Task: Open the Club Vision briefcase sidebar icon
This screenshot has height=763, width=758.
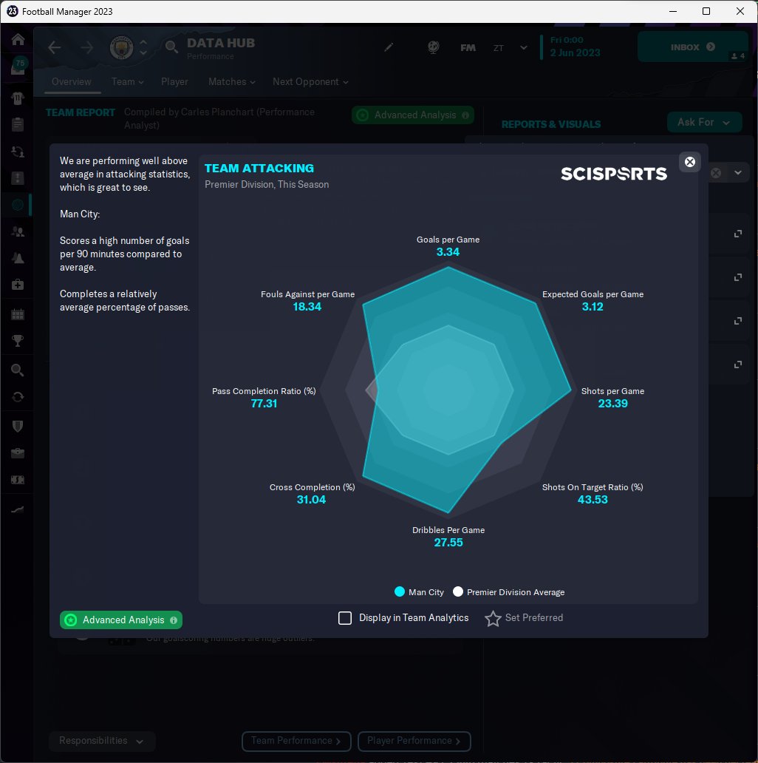Action: click(18, 453)
